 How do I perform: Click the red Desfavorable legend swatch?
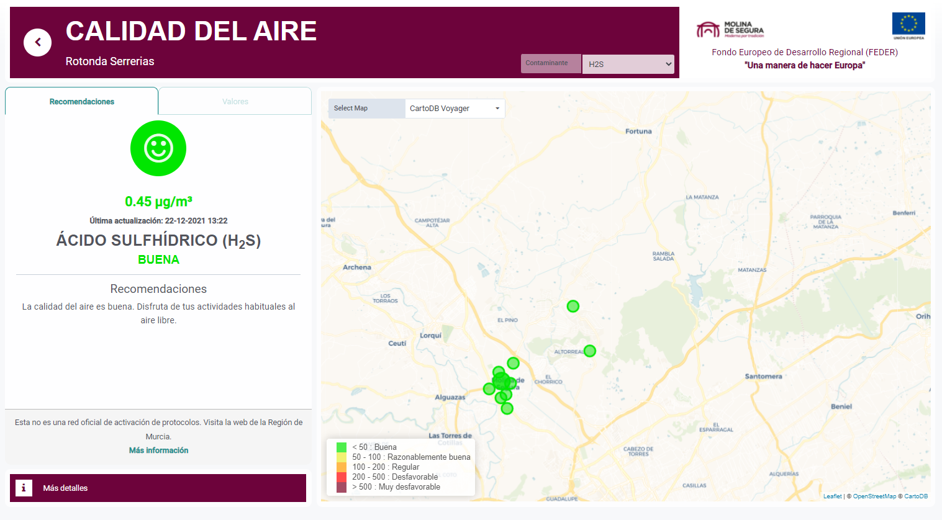342,477
